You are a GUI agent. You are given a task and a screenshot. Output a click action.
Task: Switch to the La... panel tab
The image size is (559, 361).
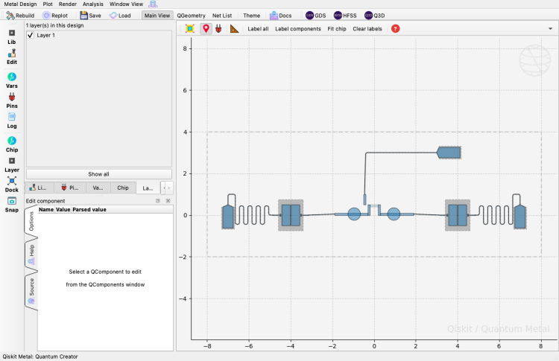pos(148,188)
